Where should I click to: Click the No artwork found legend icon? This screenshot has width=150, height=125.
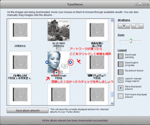(x=121, y=72)
